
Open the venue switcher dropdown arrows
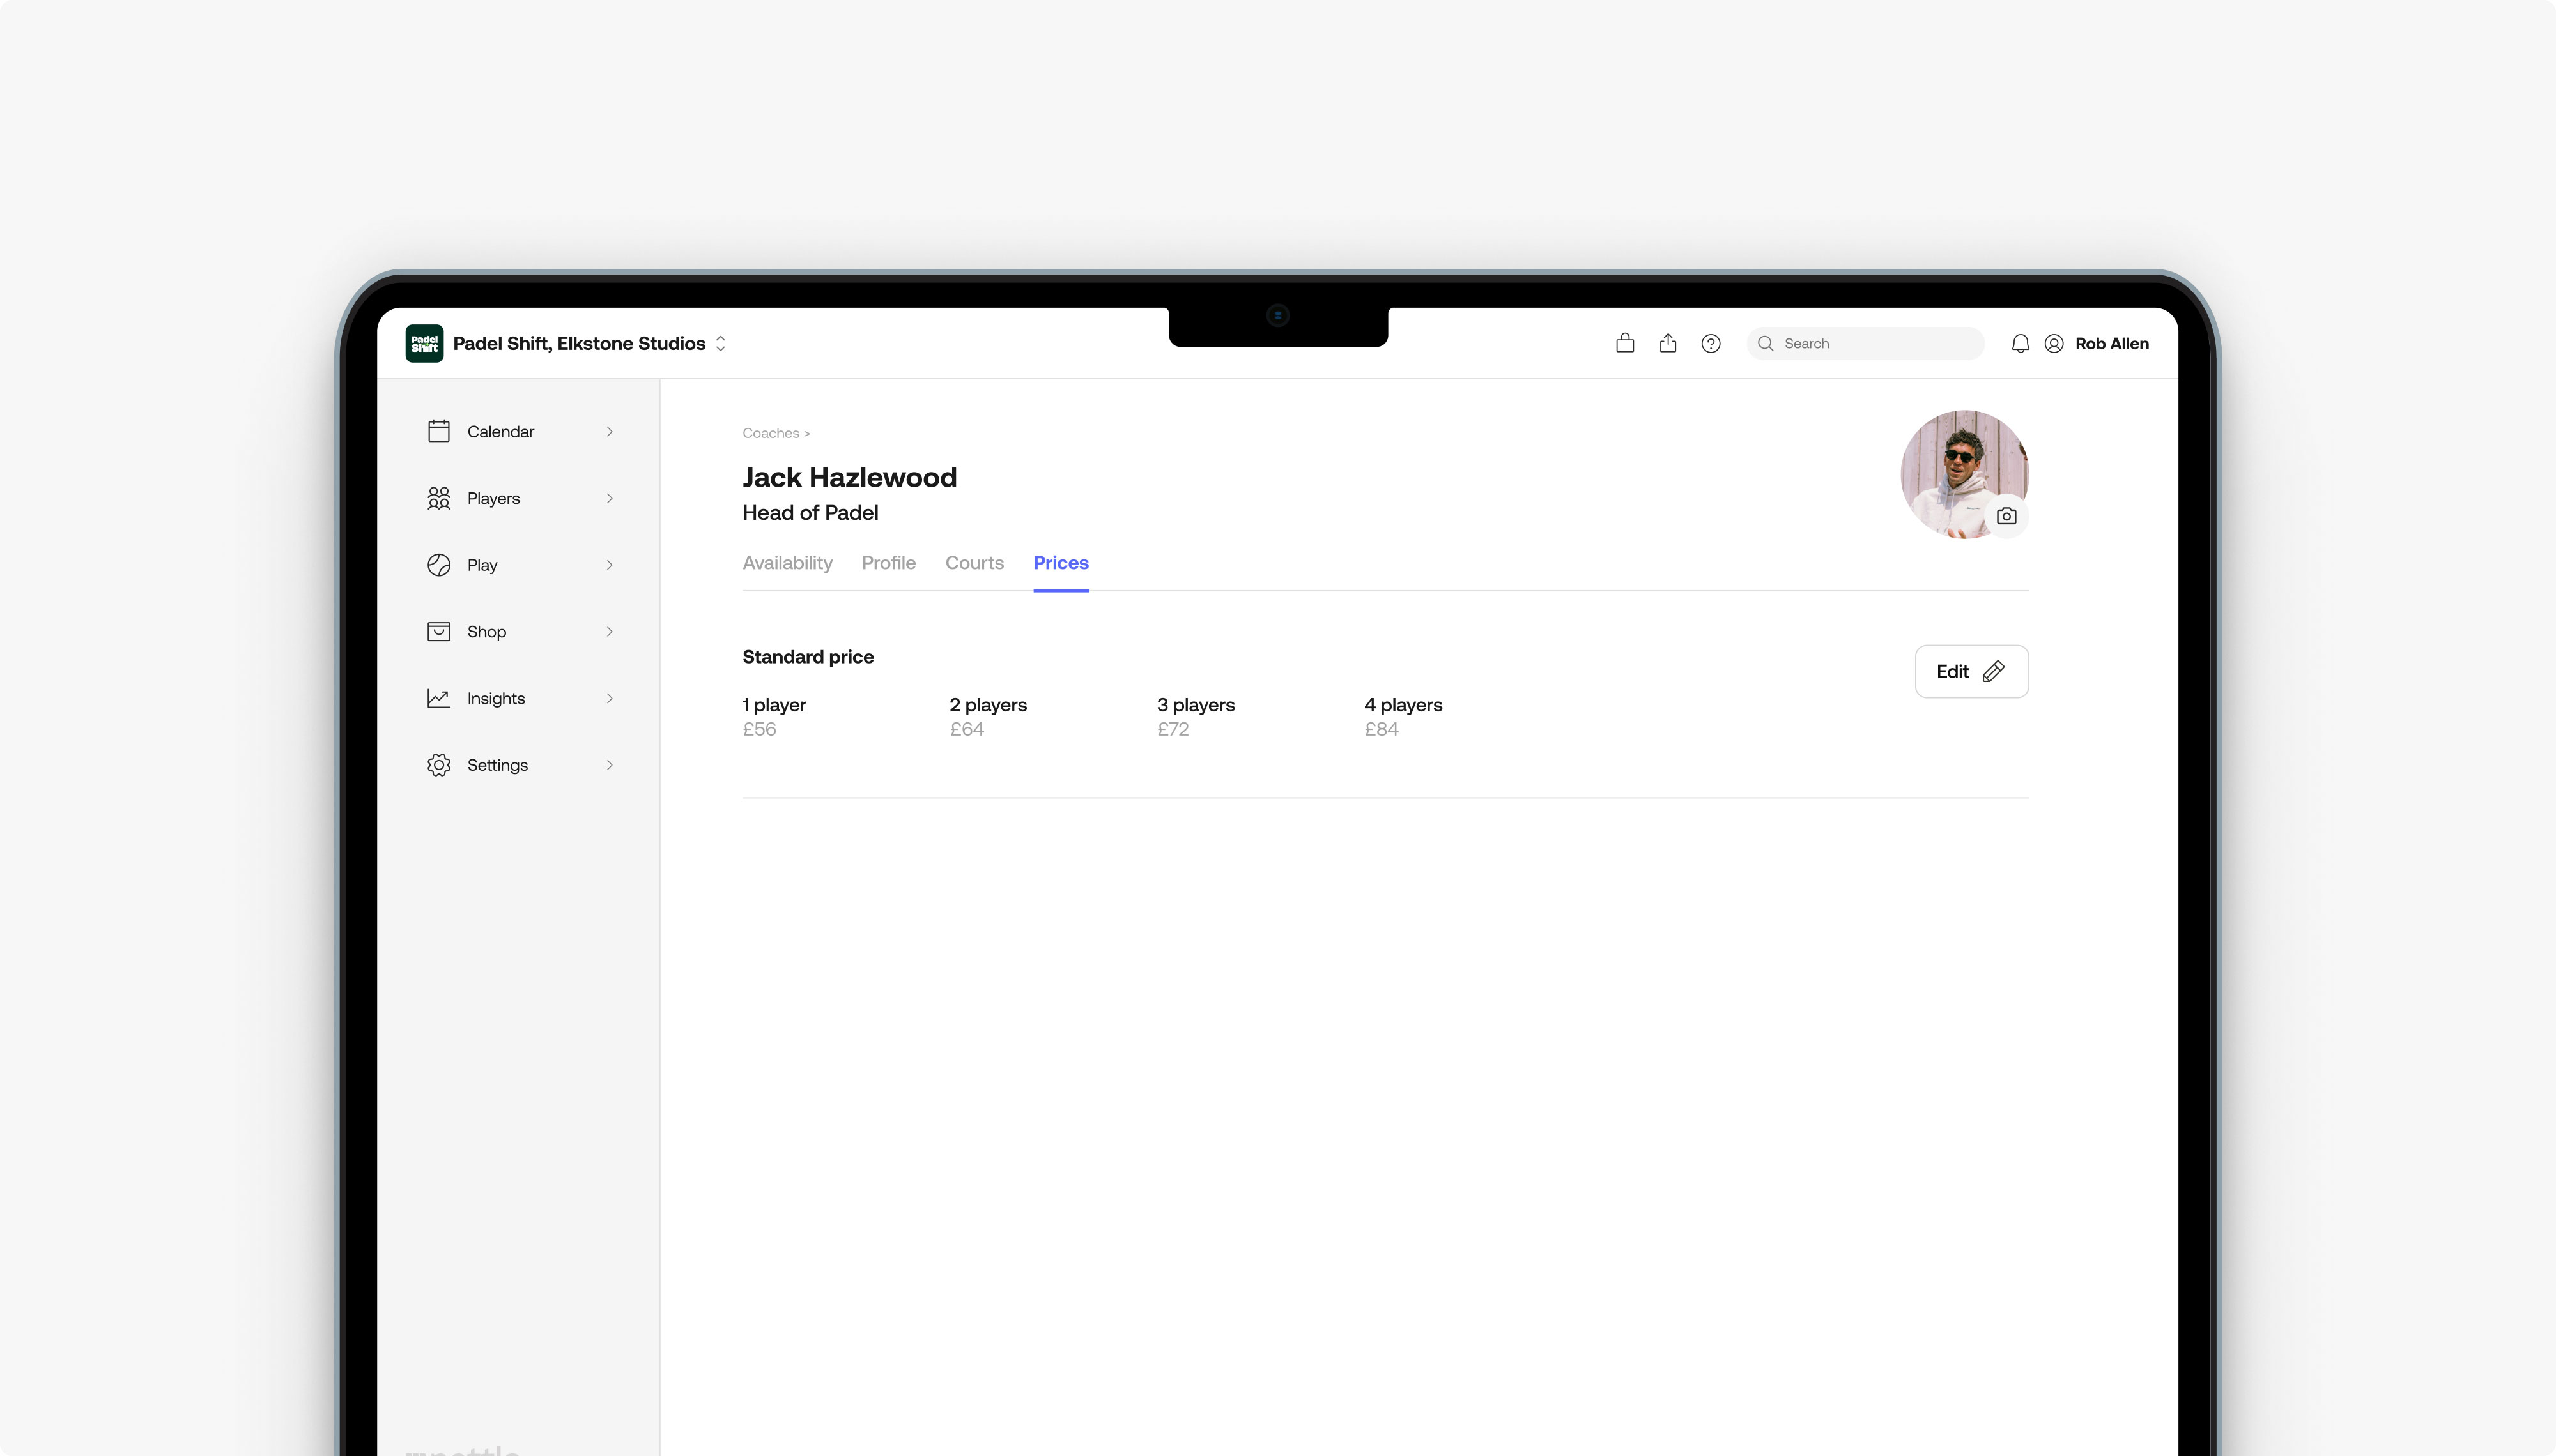(x=720, y=343)
